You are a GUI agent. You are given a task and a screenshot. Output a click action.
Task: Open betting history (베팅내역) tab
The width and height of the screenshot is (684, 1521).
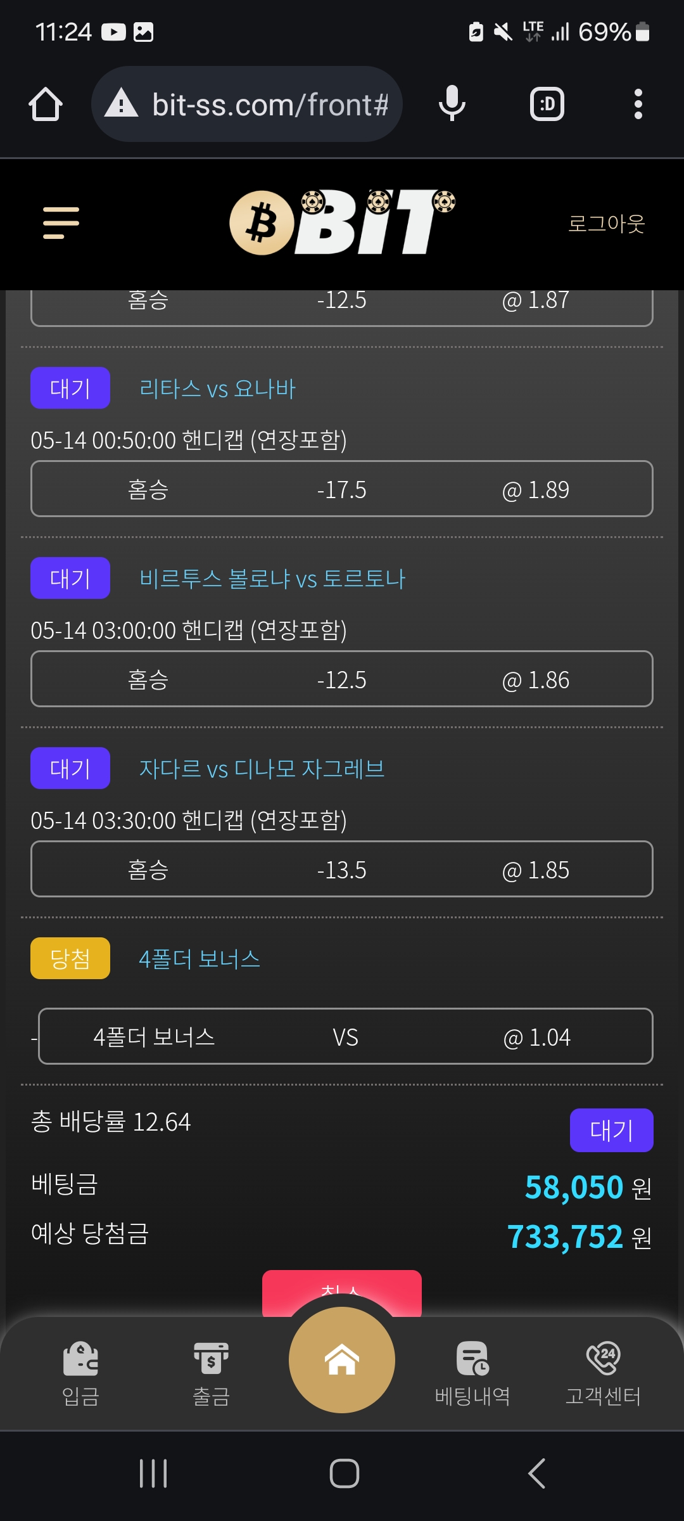pyautogui.click(x=472, y=1372)
